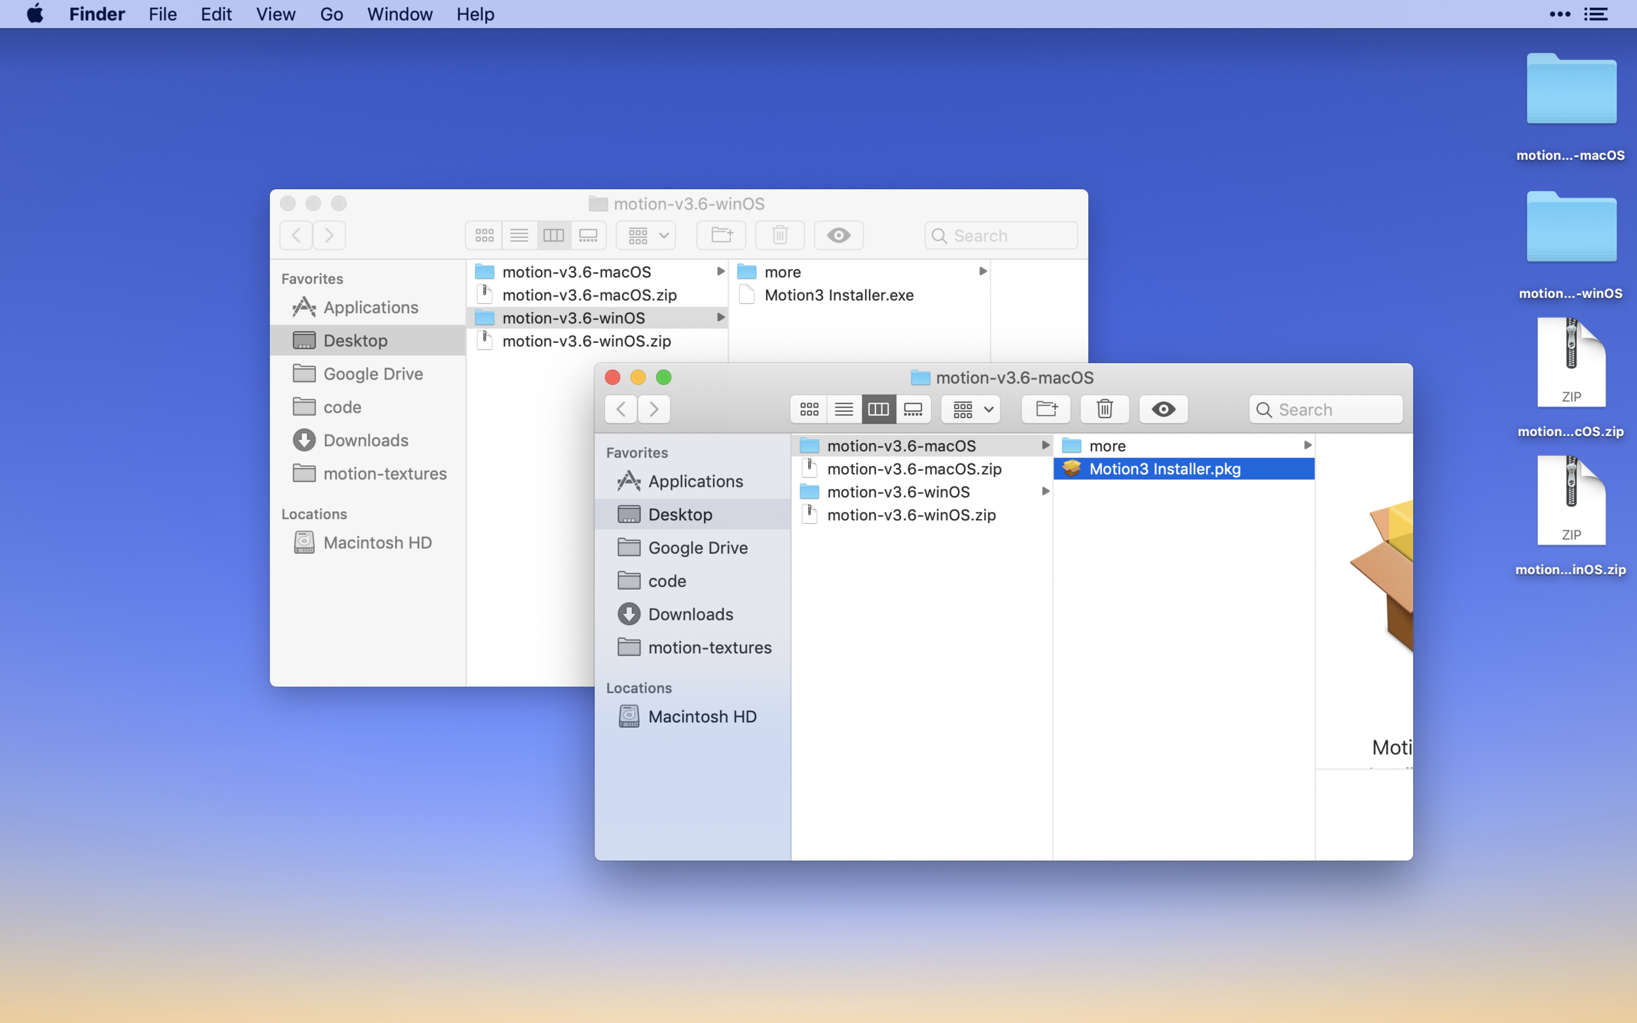Screen dimensions: 1637x1023
Task: Click Search field in winOS window
Action: tap(1000, 236)
